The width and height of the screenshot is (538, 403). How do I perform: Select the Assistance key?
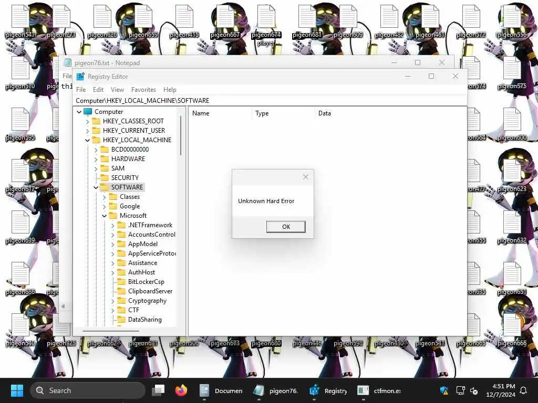pyautogui.click(x=142, y=263)
